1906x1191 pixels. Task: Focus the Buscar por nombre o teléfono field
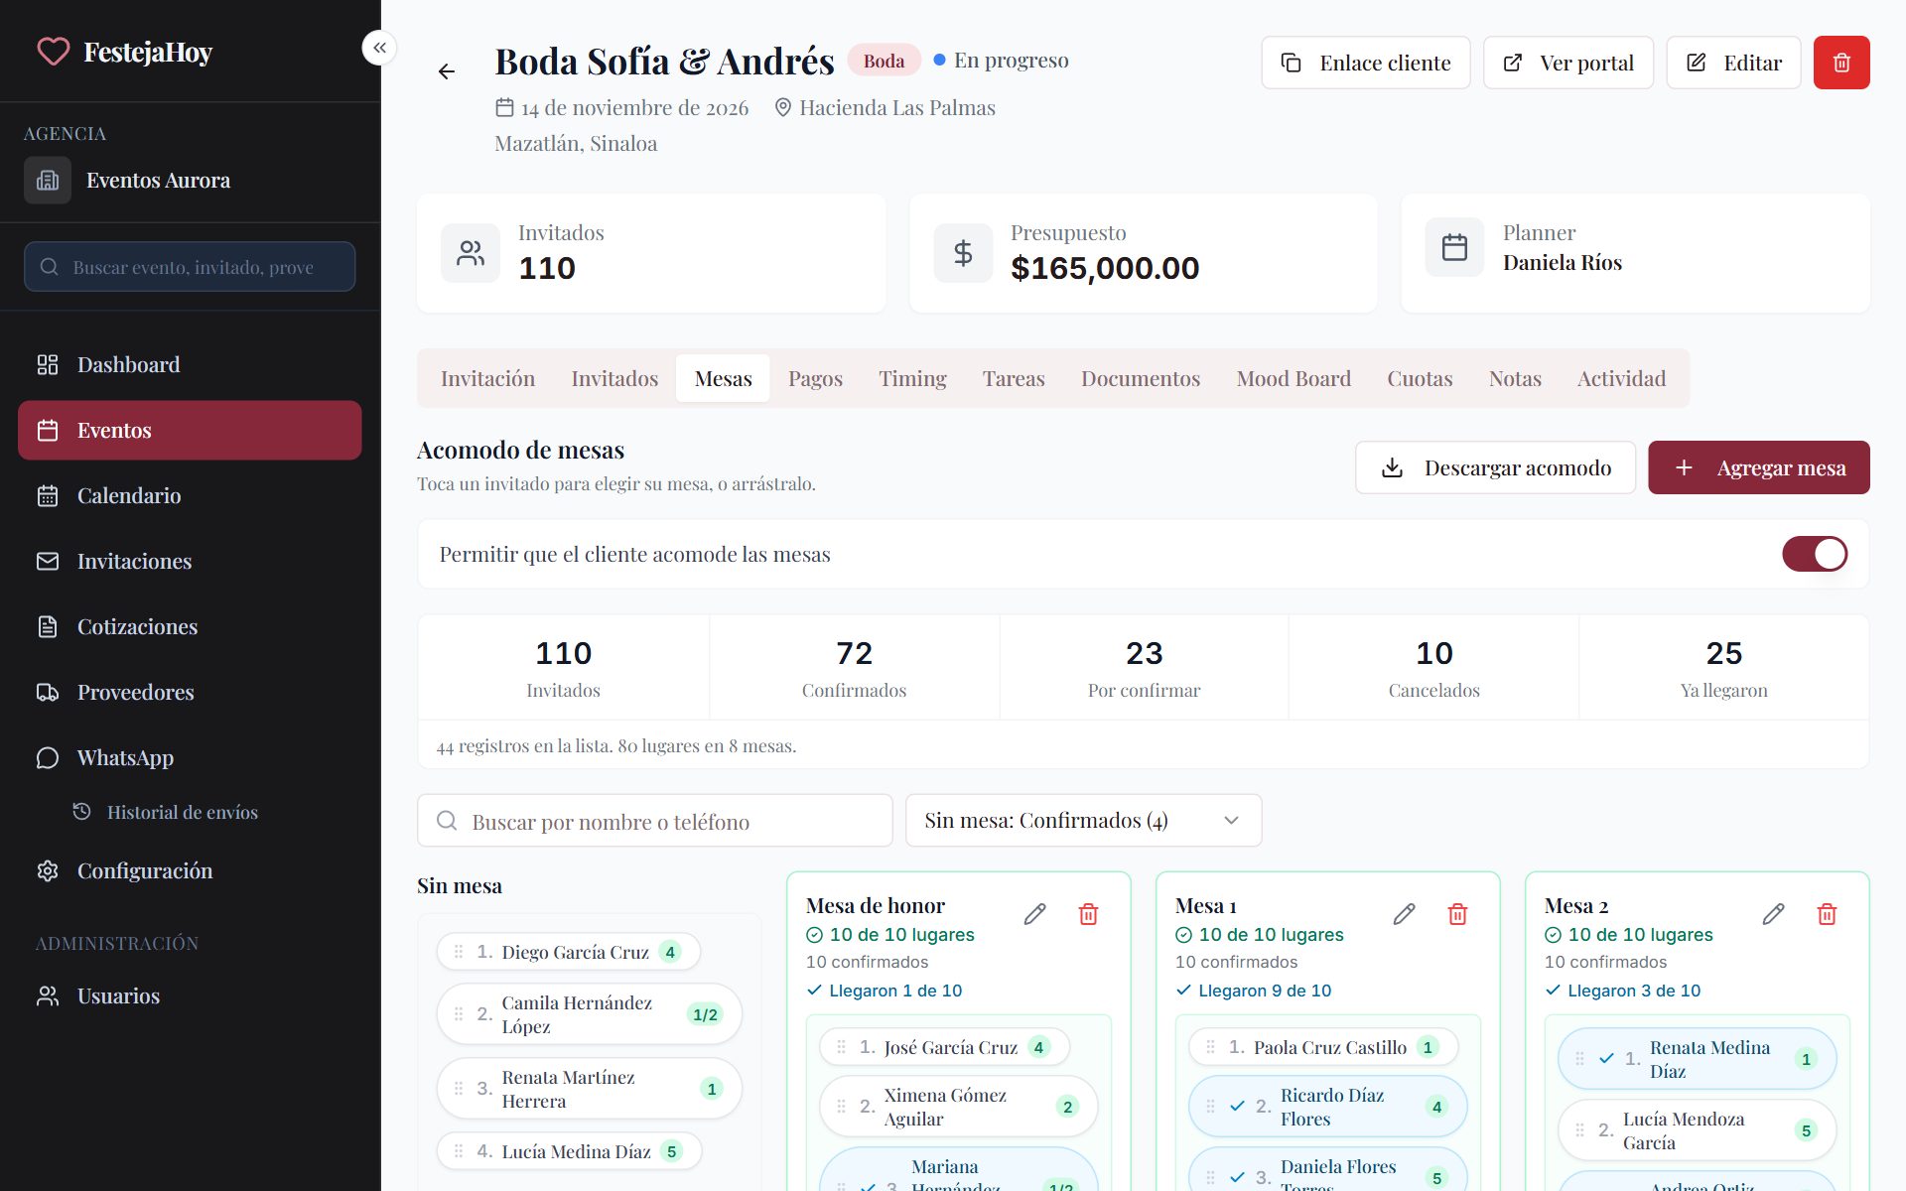pyautogui.click(x=655, y=821)
